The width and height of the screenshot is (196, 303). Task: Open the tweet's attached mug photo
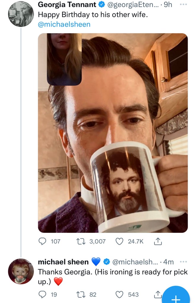[x=113, y=133]
